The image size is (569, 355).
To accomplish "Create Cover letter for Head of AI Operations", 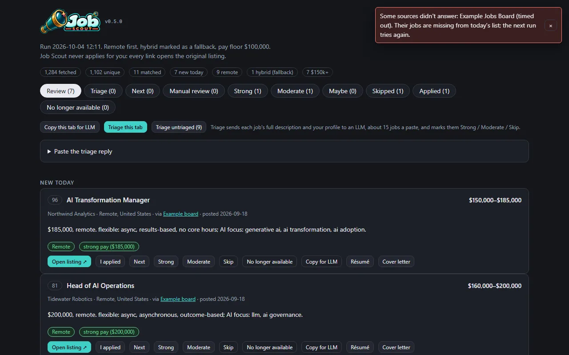I will tap(397, 347).
